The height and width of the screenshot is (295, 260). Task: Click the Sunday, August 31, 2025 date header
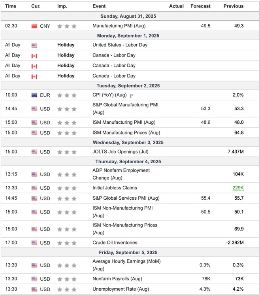(128, 16)
